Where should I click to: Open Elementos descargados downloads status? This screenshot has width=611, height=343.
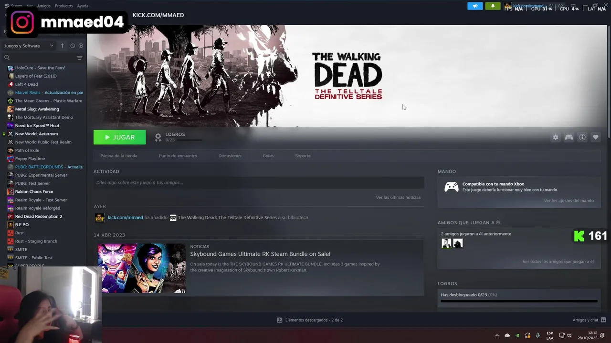(x=310, y=320)
